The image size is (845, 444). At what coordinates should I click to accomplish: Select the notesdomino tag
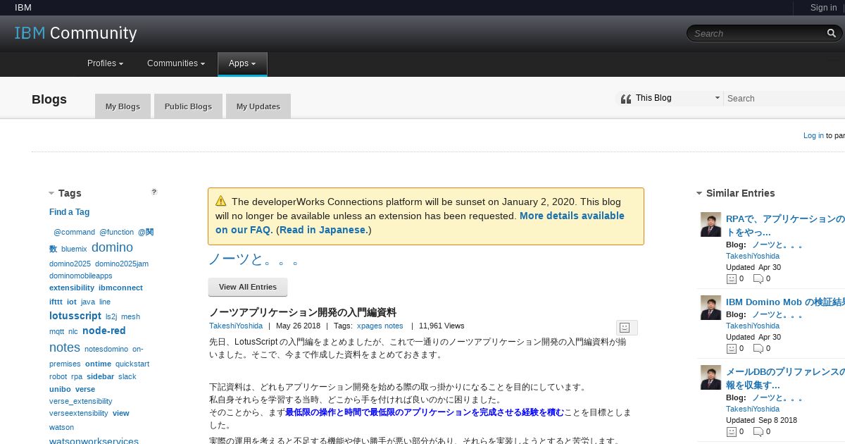pos(106,349)
